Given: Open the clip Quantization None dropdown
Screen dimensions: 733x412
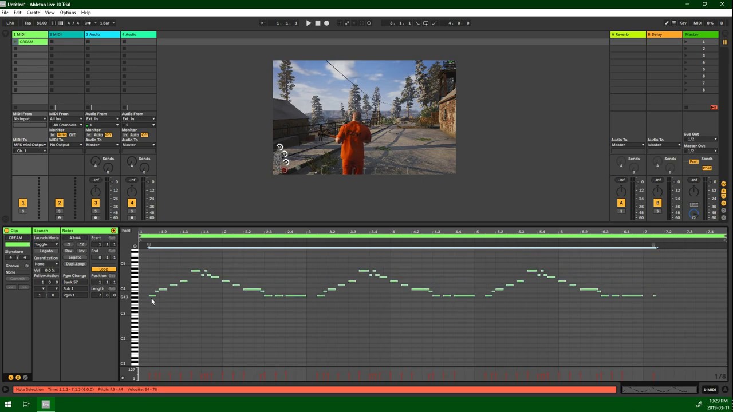Looking at the screenshot, I should [x=46, y=264].
